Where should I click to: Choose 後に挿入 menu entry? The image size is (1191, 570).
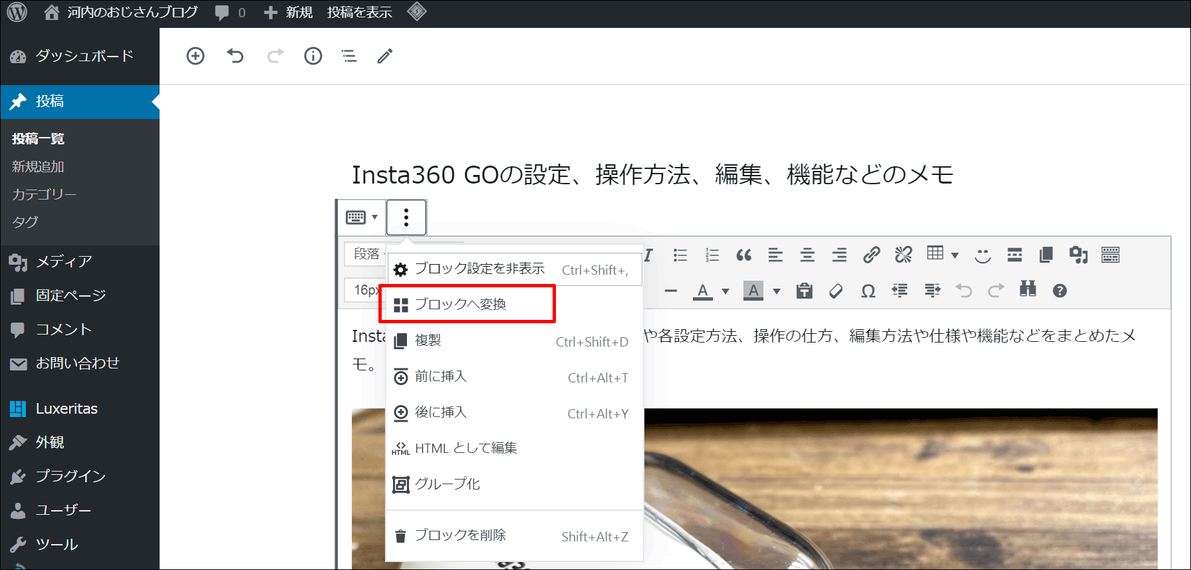click(x=515, y=412)
